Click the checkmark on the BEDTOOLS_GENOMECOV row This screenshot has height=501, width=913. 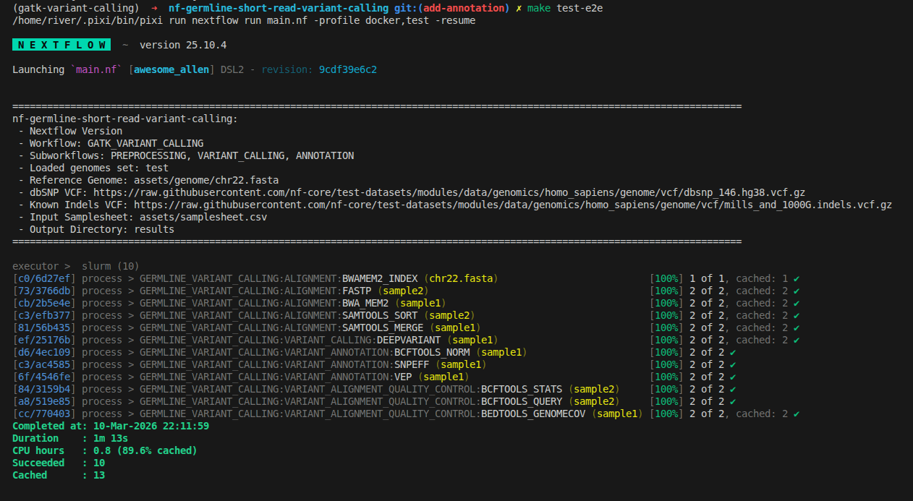pos(797,414)
